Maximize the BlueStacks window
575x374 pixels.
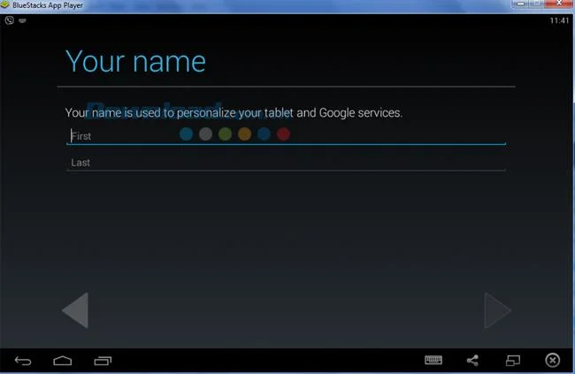(536, 4)
